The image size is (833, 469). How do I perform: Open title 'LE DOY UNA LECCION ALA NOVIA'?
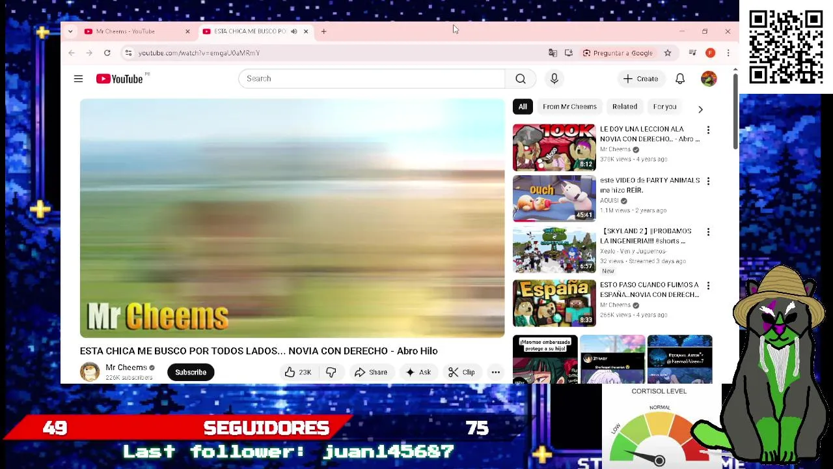(649, 134)
